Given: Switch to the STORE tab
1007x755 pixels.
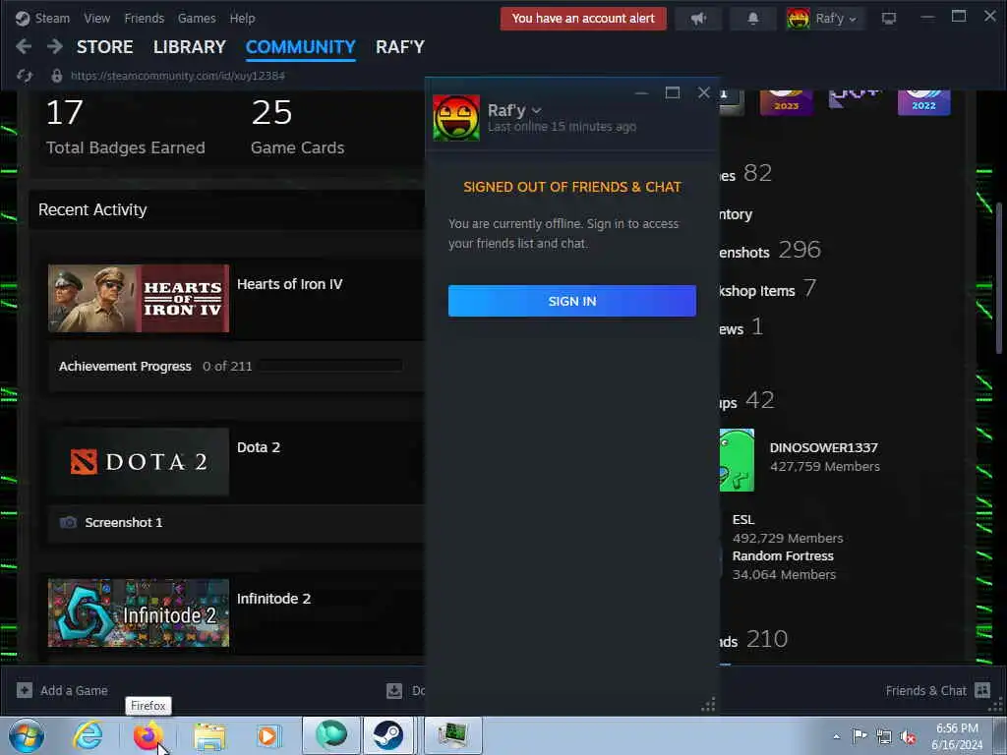Looking at the screenshot, I should pyautogui.click(x=104, y=47).
